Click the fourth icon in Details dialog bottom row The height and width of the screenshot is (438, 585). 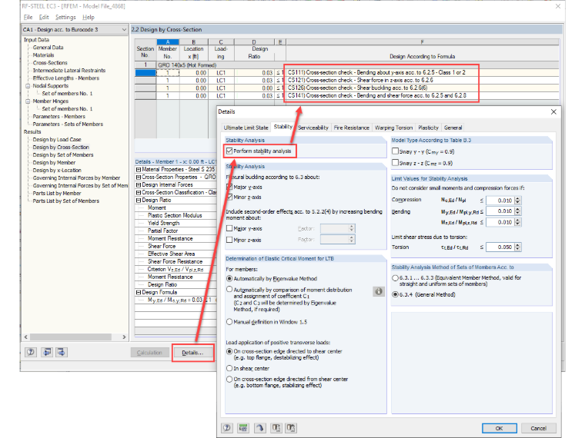click(276, 428)
